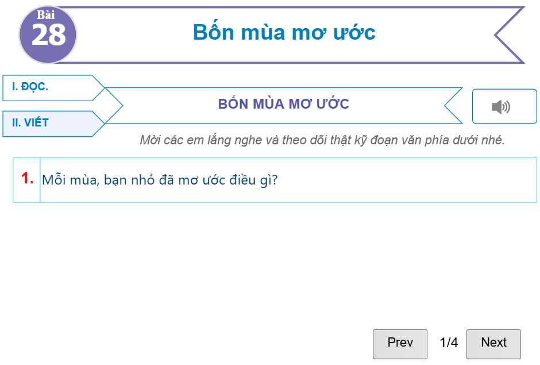Click the BỐN MÙA MƠ ƯỚC heading banner
540x365 pixels.
(284, 104)
